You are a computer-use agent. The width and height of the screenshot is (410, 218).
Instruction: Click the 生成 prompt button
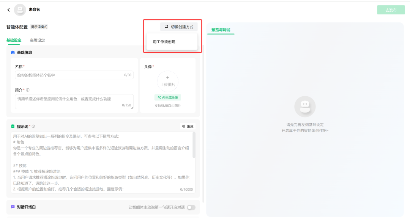188,126
